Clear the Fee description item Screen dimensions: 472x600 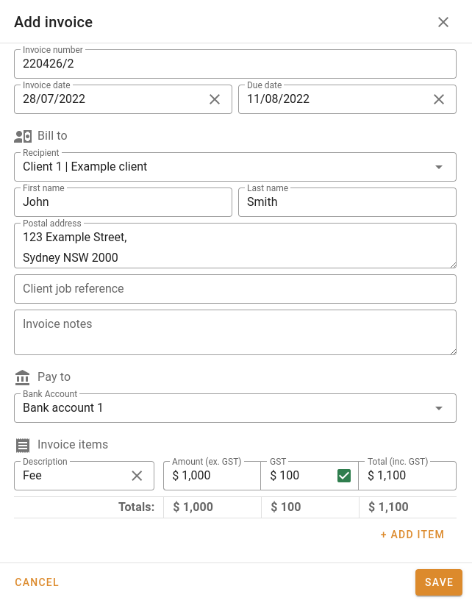[x=137, y=475]
